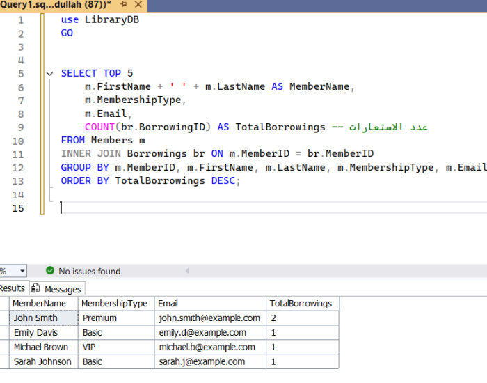This screenshot has width=487, height=383.
Task: Select the michael.b@example.com email cell
Action: coord(207,347)
